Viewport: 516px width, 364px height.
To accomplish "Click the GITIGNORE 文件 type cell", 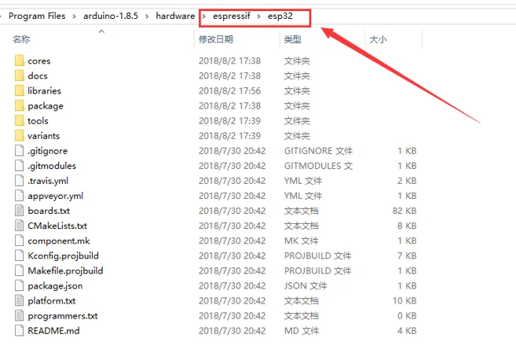I will [x=318, y=151].
